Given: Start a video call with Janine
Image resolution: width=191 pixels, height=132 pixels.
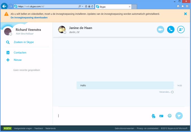Looking at the screenshot, I should [x=160, y=29].
